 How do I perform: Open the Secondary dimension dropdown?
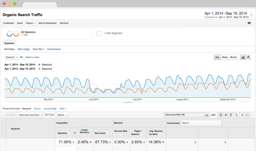coord(31,115)
